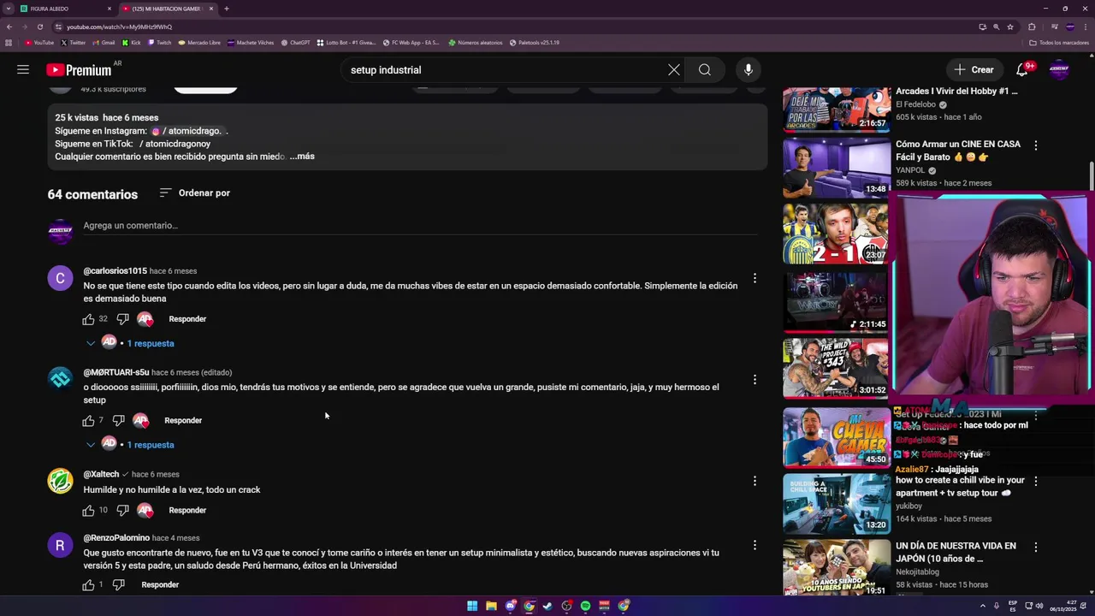Dislike the comment by @Xaltech
Viewport: 1095px width, 616px height.
(122, 511)
